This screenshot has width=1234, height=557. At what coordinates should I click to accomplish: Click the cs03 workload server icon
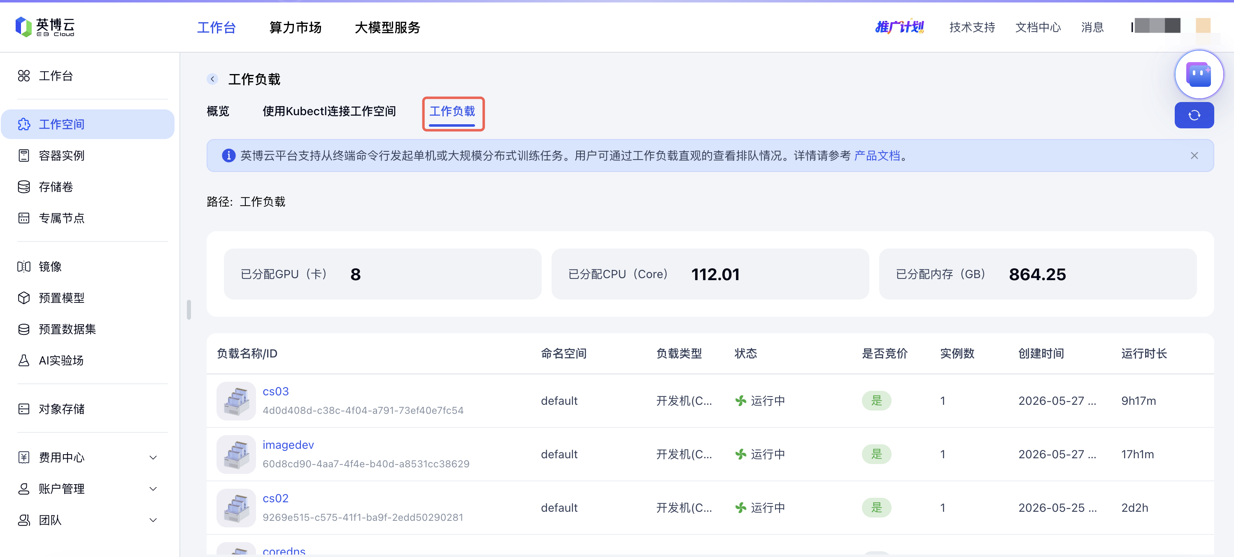pyautogui.click(x=236, y=401)
